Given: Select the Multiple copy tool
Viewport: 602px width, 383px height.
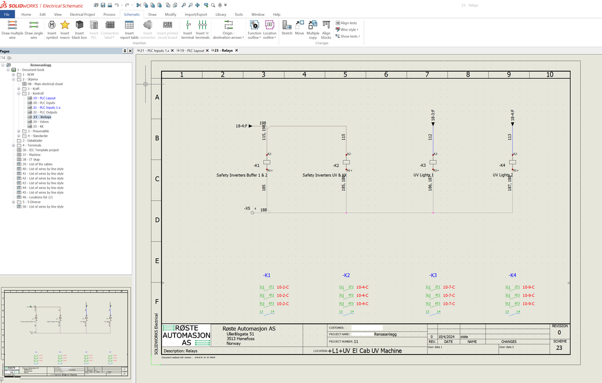Looking at the screenshot, I should coord(313,29).
